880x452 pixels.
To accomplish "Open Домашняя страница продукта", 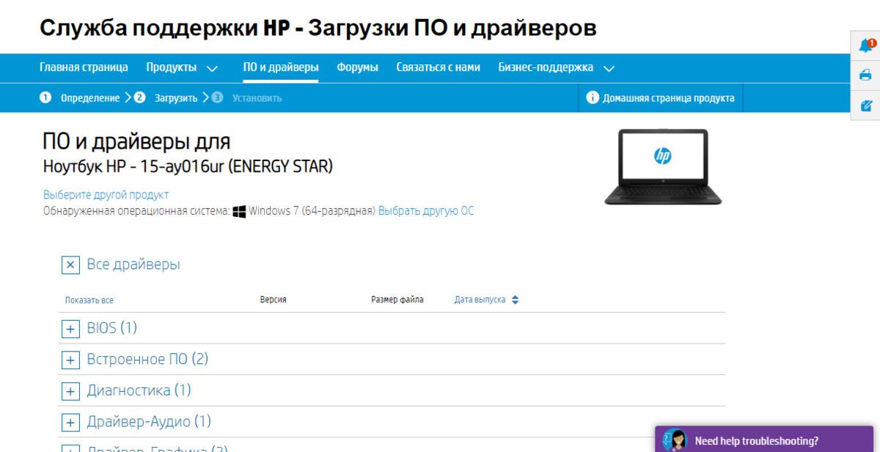I will click(669, 98).
